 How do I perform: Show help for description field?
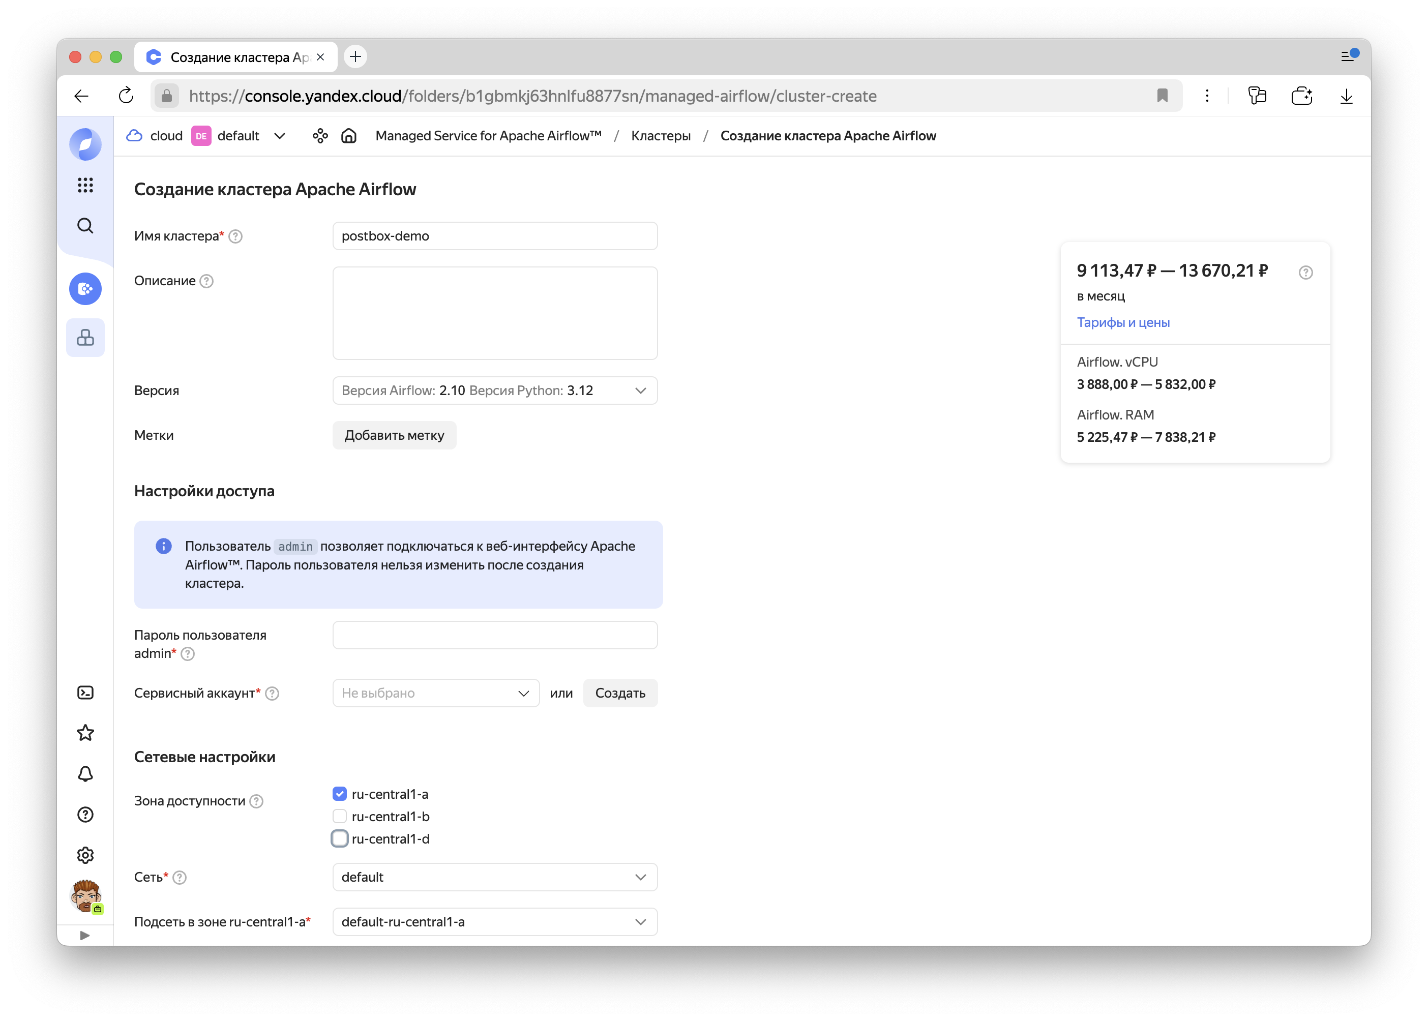tap(206, 281)
